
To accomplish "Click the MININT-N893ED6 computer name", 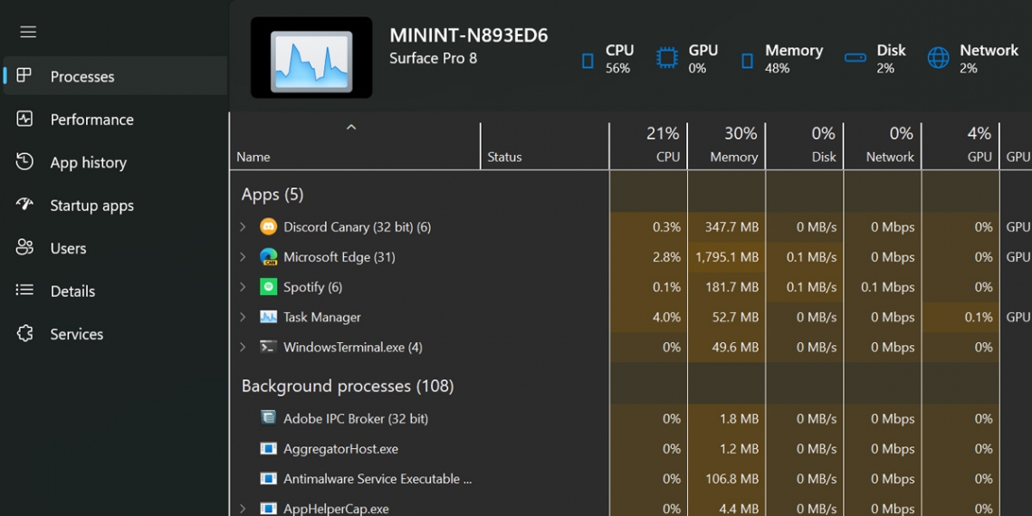I will point(469,35).
